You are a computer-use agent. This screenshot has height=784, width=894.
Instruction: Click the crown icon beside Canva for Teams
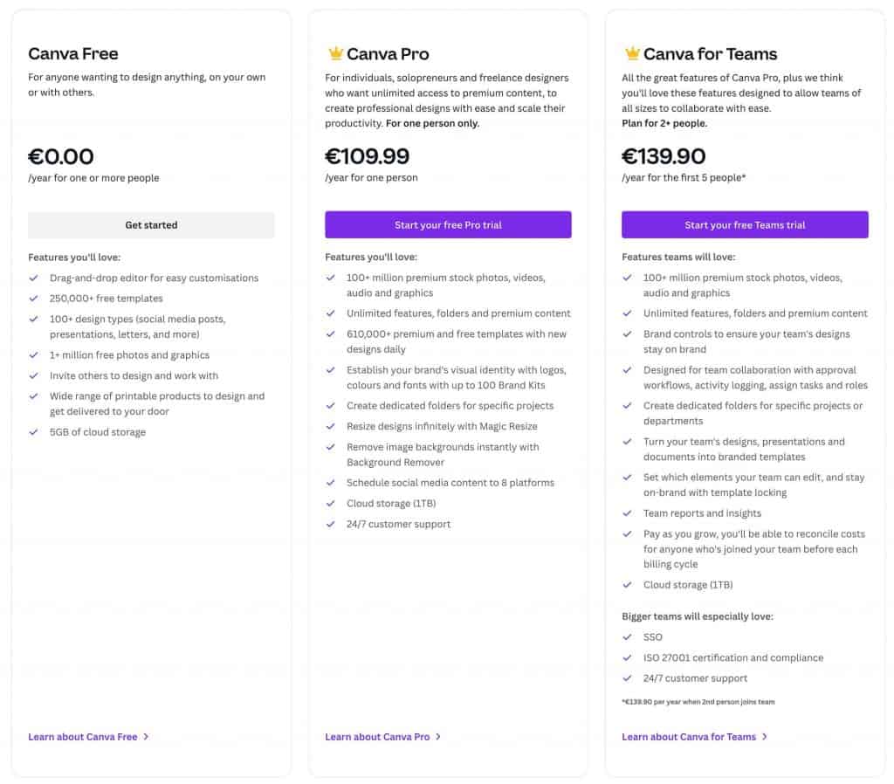[632, 52]
